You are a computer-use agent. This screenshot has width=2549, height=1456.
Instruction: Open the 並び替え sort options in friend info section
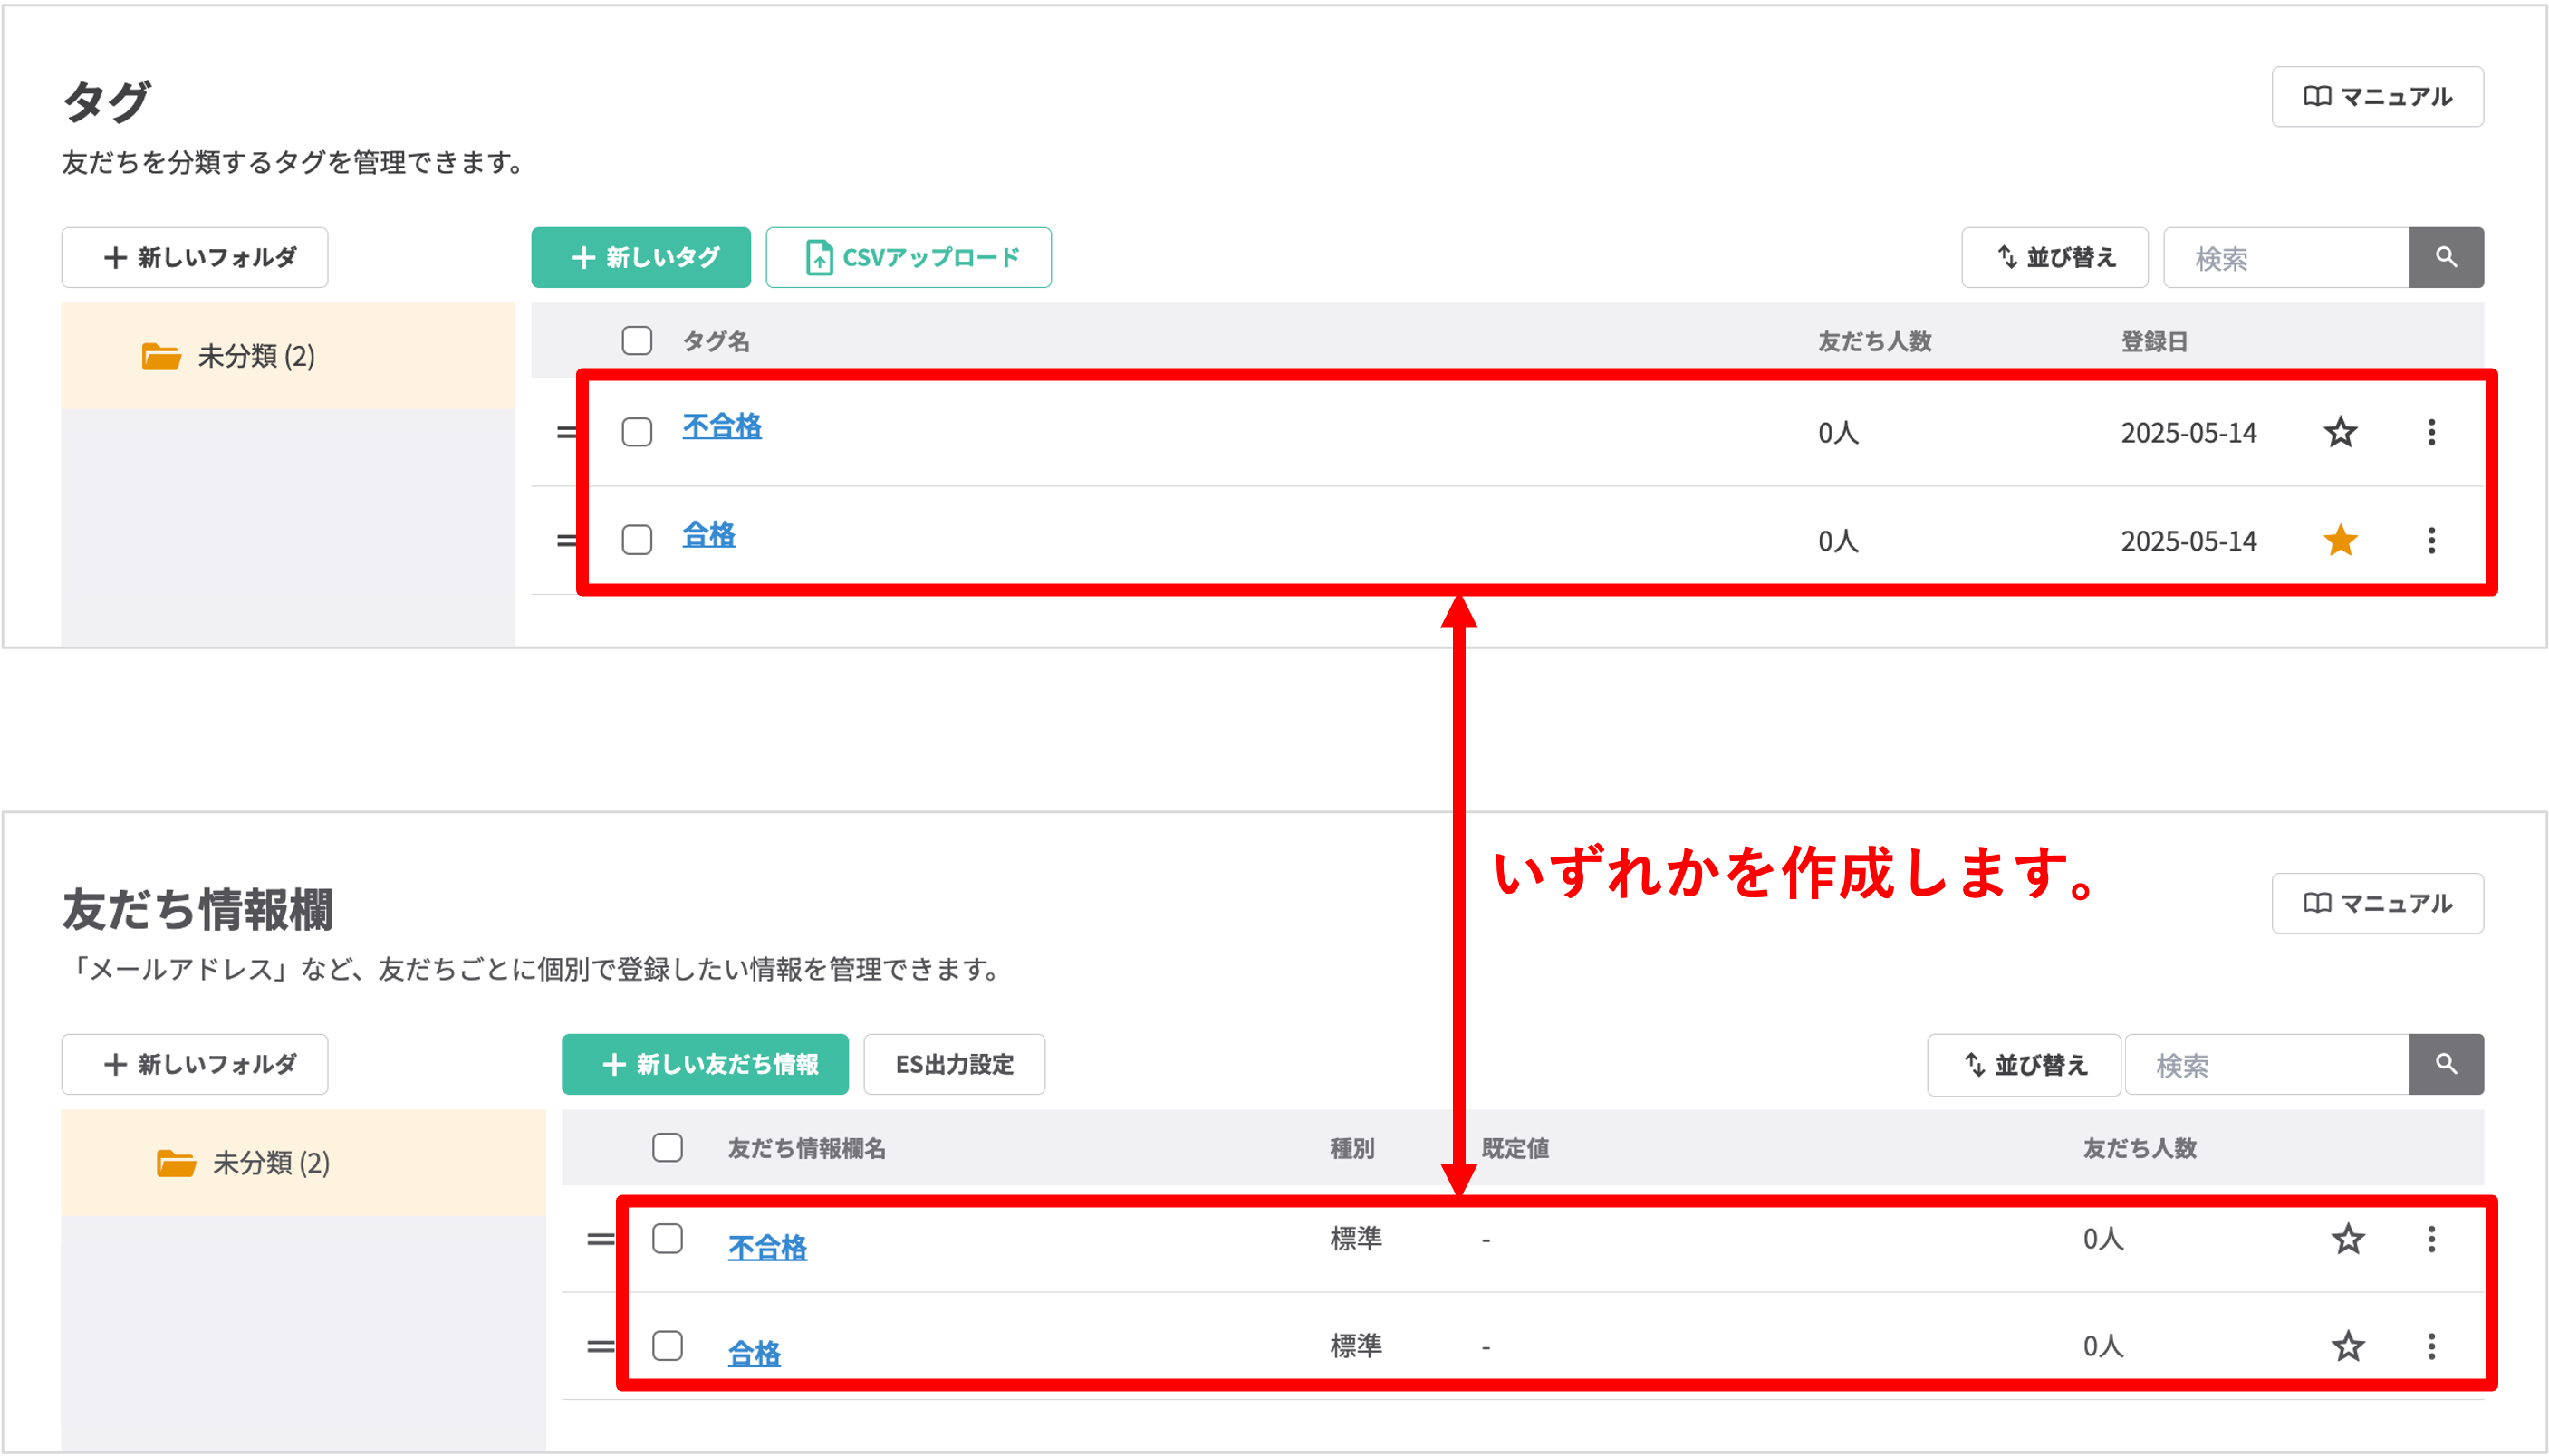coord(2022,1064)
